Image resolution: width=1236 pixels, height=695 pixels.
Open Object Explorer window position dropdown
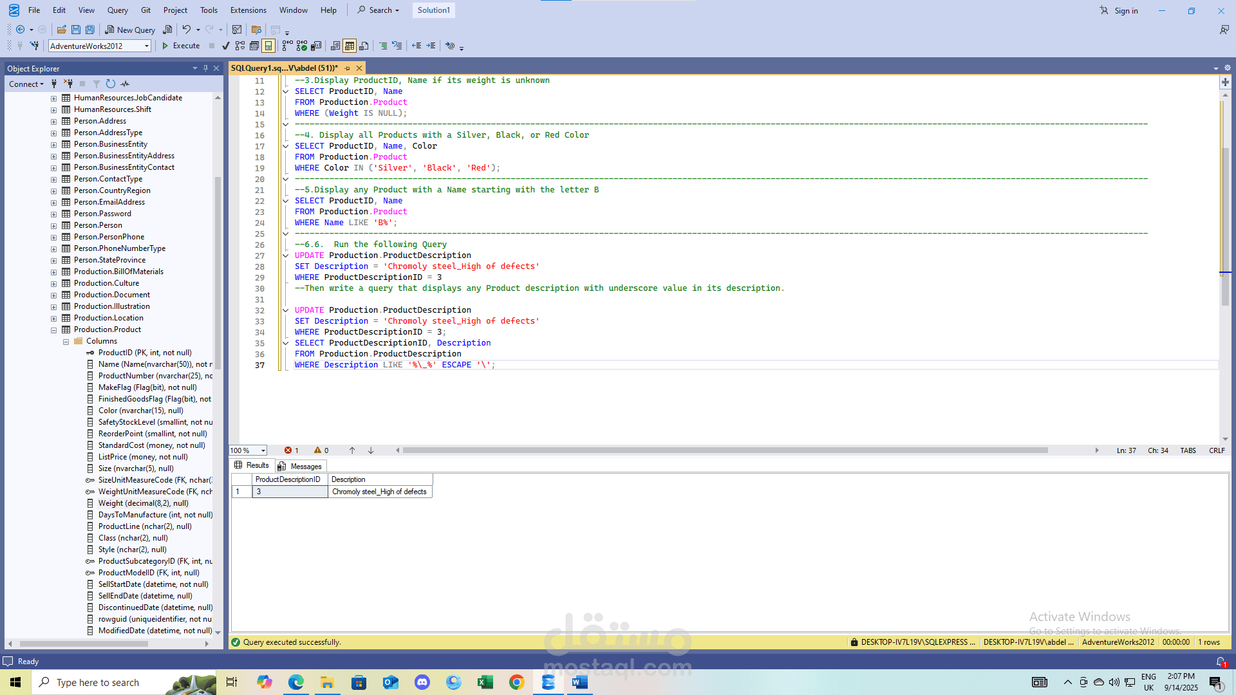coord(195,68)
